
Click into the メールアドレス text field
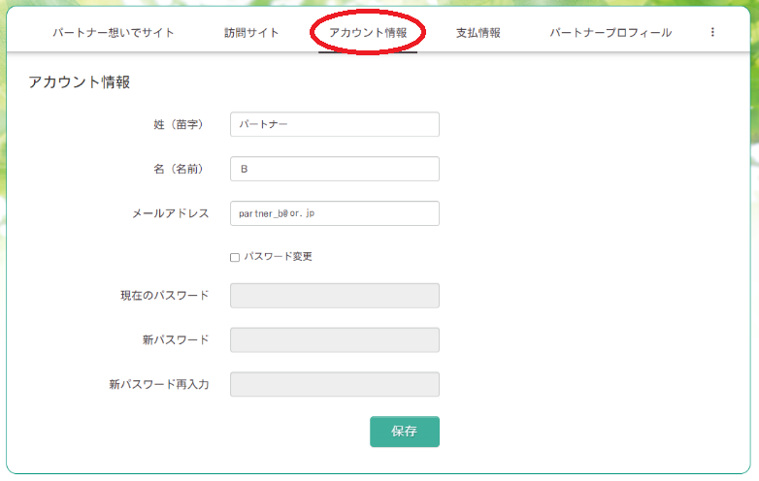click(x=335, y=213)
